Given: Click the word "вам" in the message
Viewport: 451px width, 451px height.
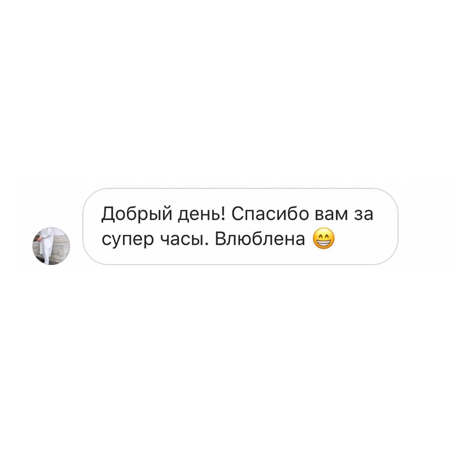Looking at the screenshot, I should click(331, 215).
